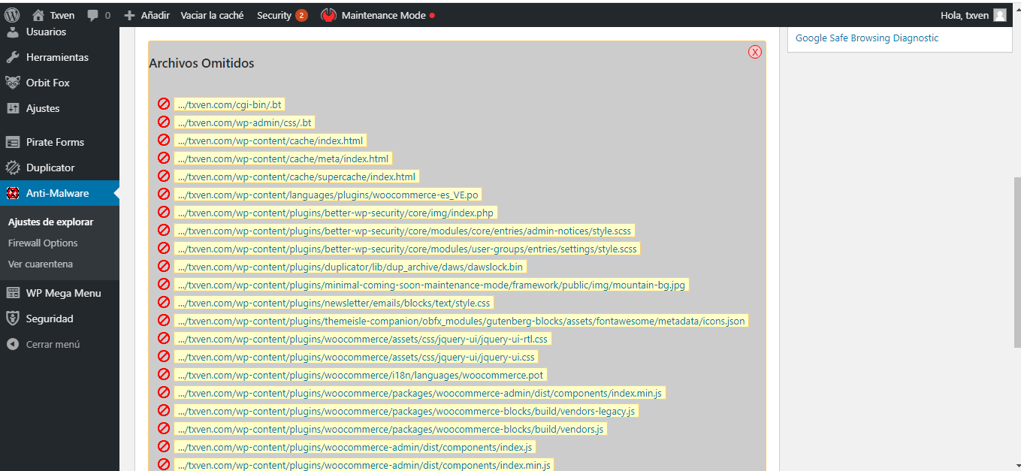Select Ajustes de explorar submenu item
The width and height of the screenshot is (1021, 471).
tap(50, 222)
